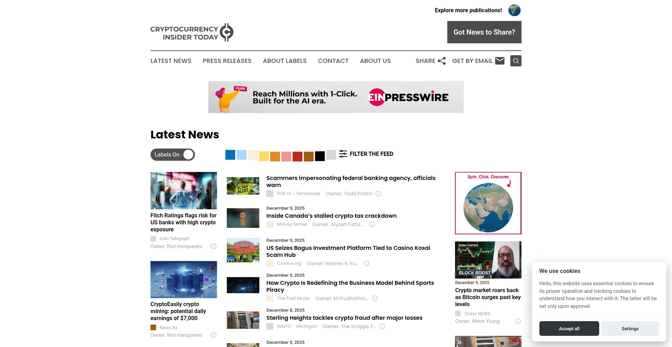Screen dimensions: 672x347
Task: Click Got News to Share button
Action: coord(484,32)
